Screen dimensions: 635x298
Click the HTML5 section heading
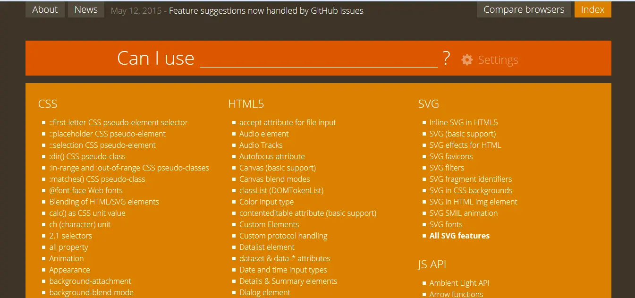[246, 104]
